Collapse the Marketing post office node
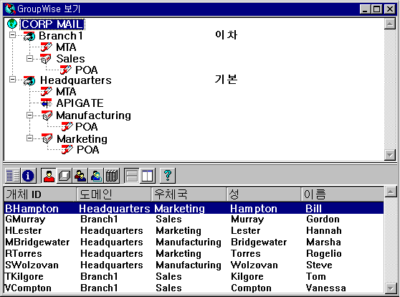 point(29,138)
